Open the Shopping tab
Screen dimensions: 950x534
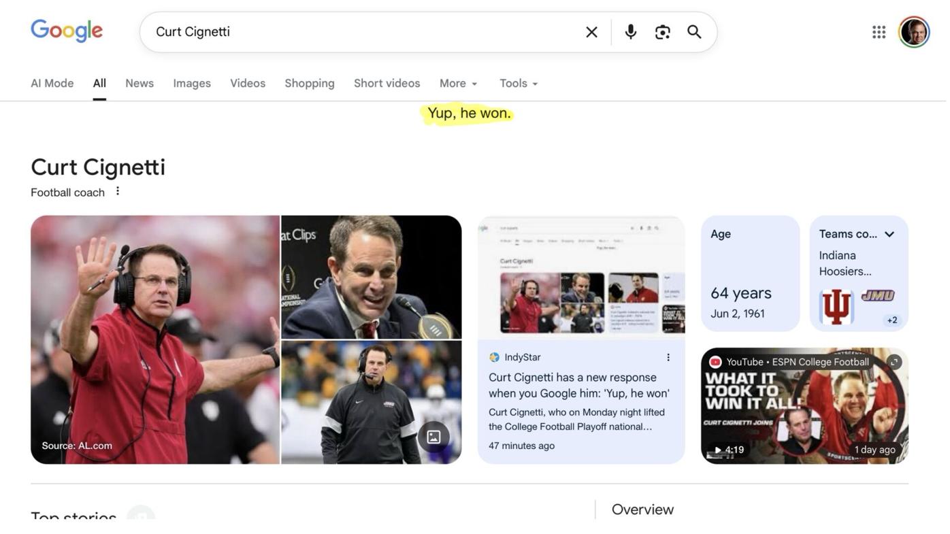tap(310, 83)
